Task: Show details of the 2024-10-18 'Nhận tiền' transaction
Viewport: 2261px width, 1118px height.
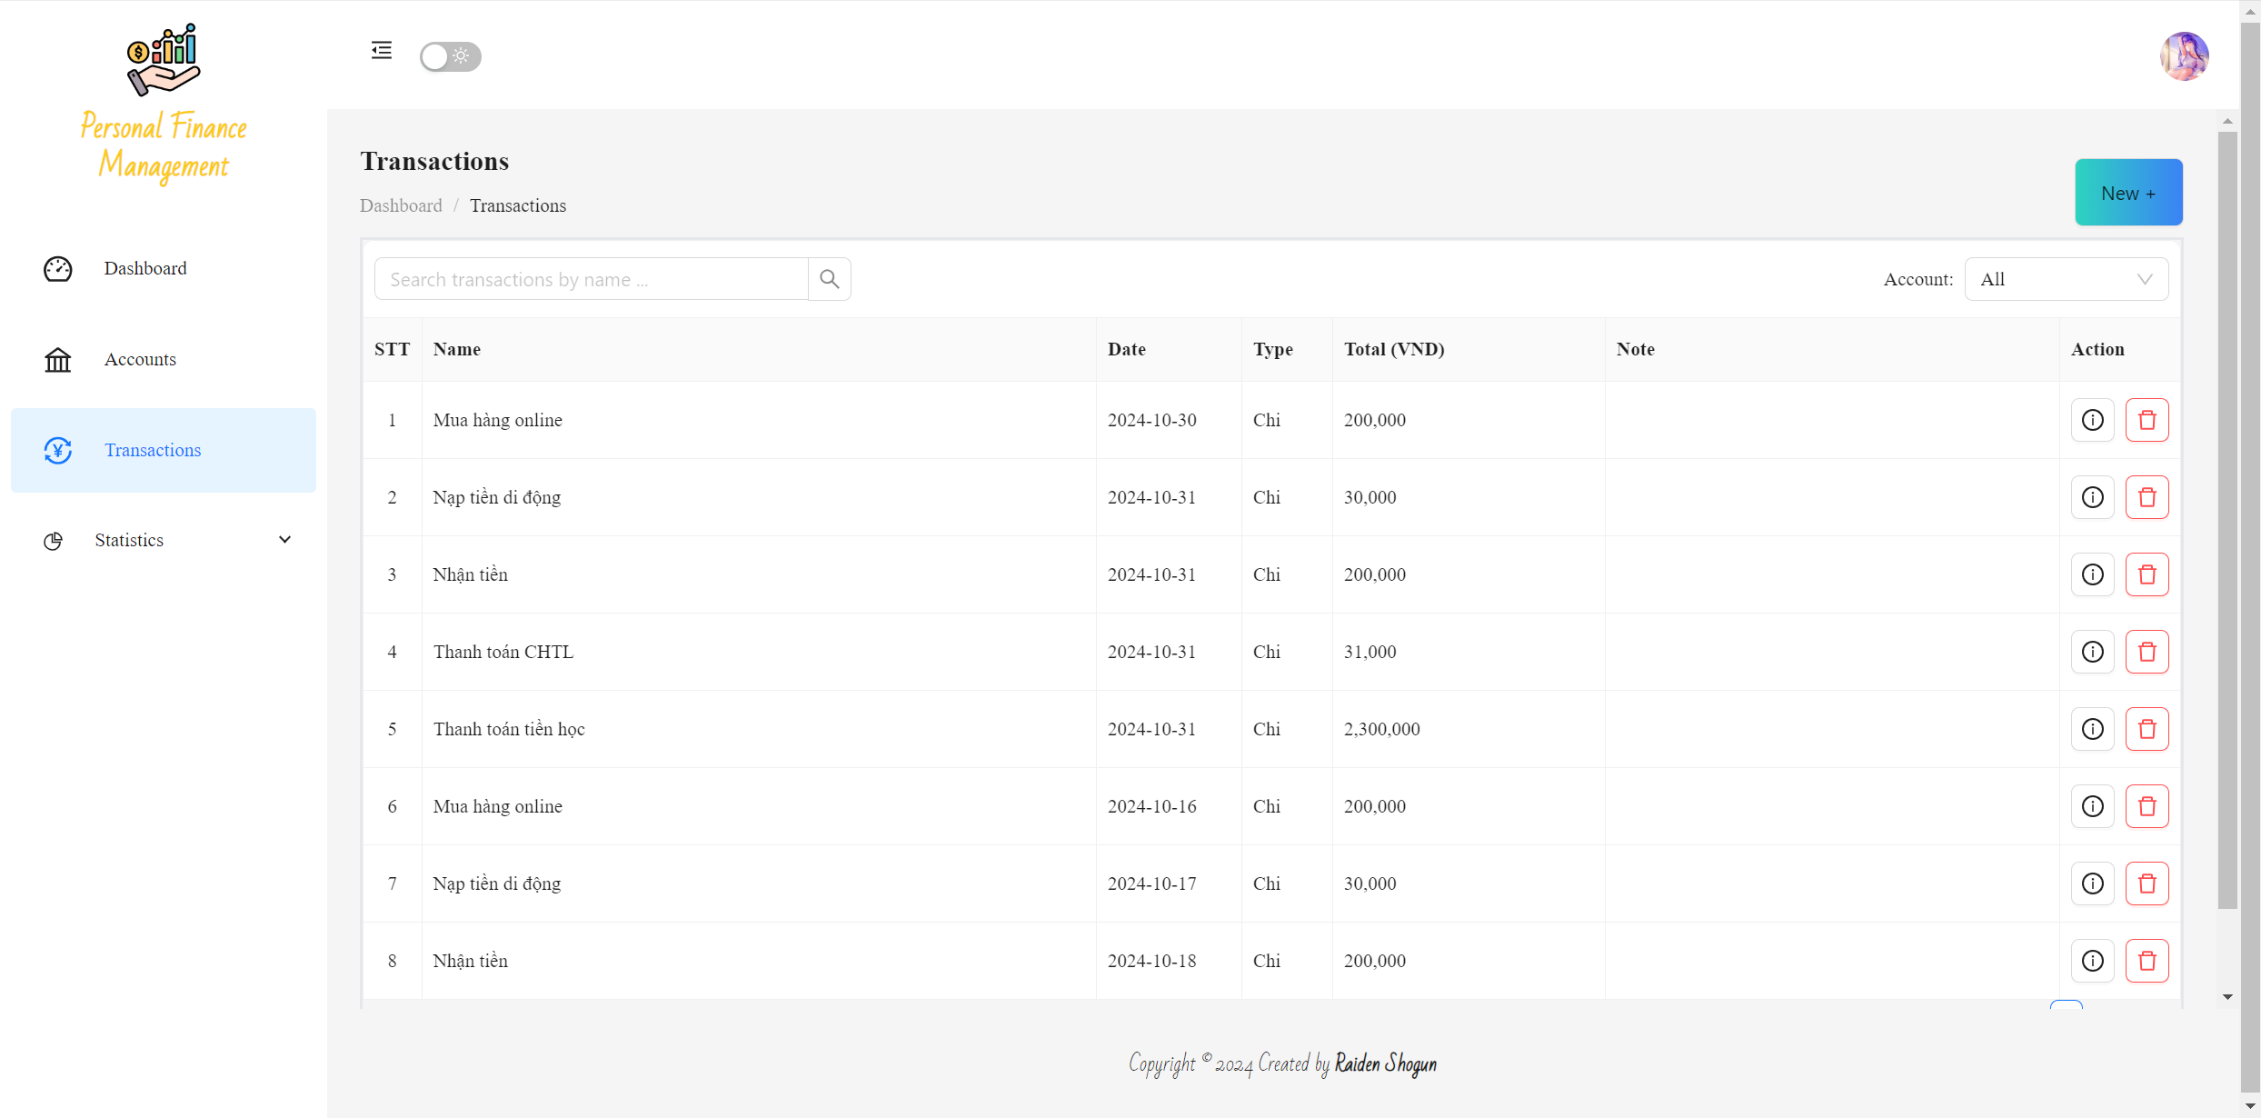Action: click(2092, 961)
